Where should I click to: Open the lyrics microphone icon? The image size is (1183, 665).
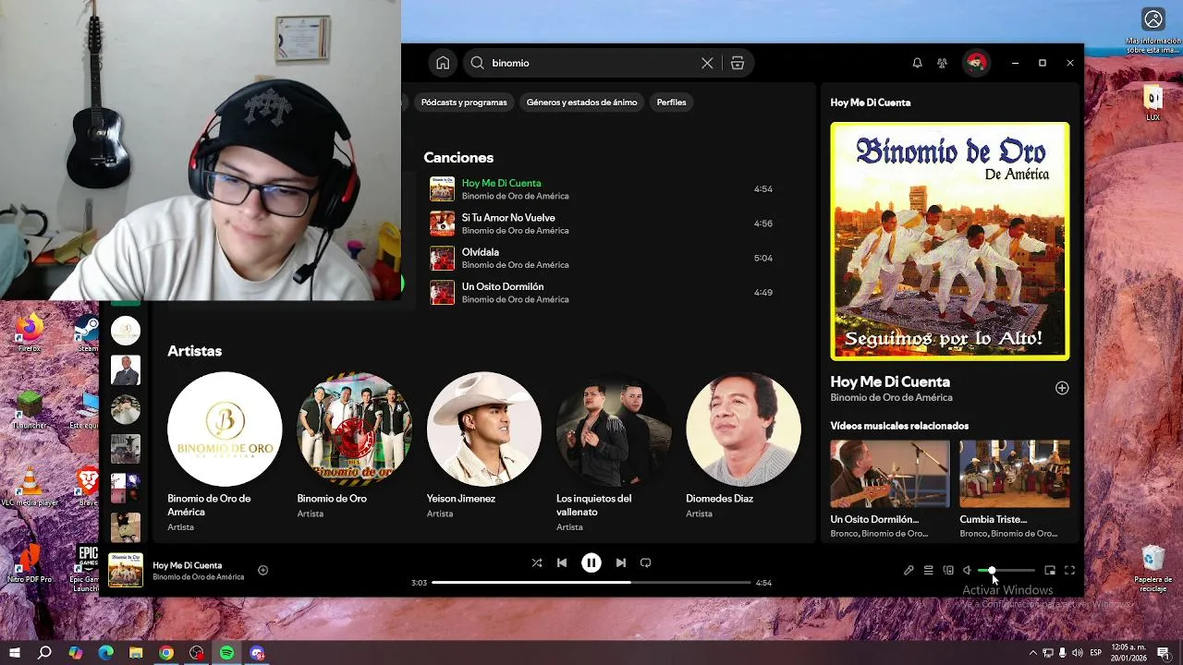[x=909, y=571]
